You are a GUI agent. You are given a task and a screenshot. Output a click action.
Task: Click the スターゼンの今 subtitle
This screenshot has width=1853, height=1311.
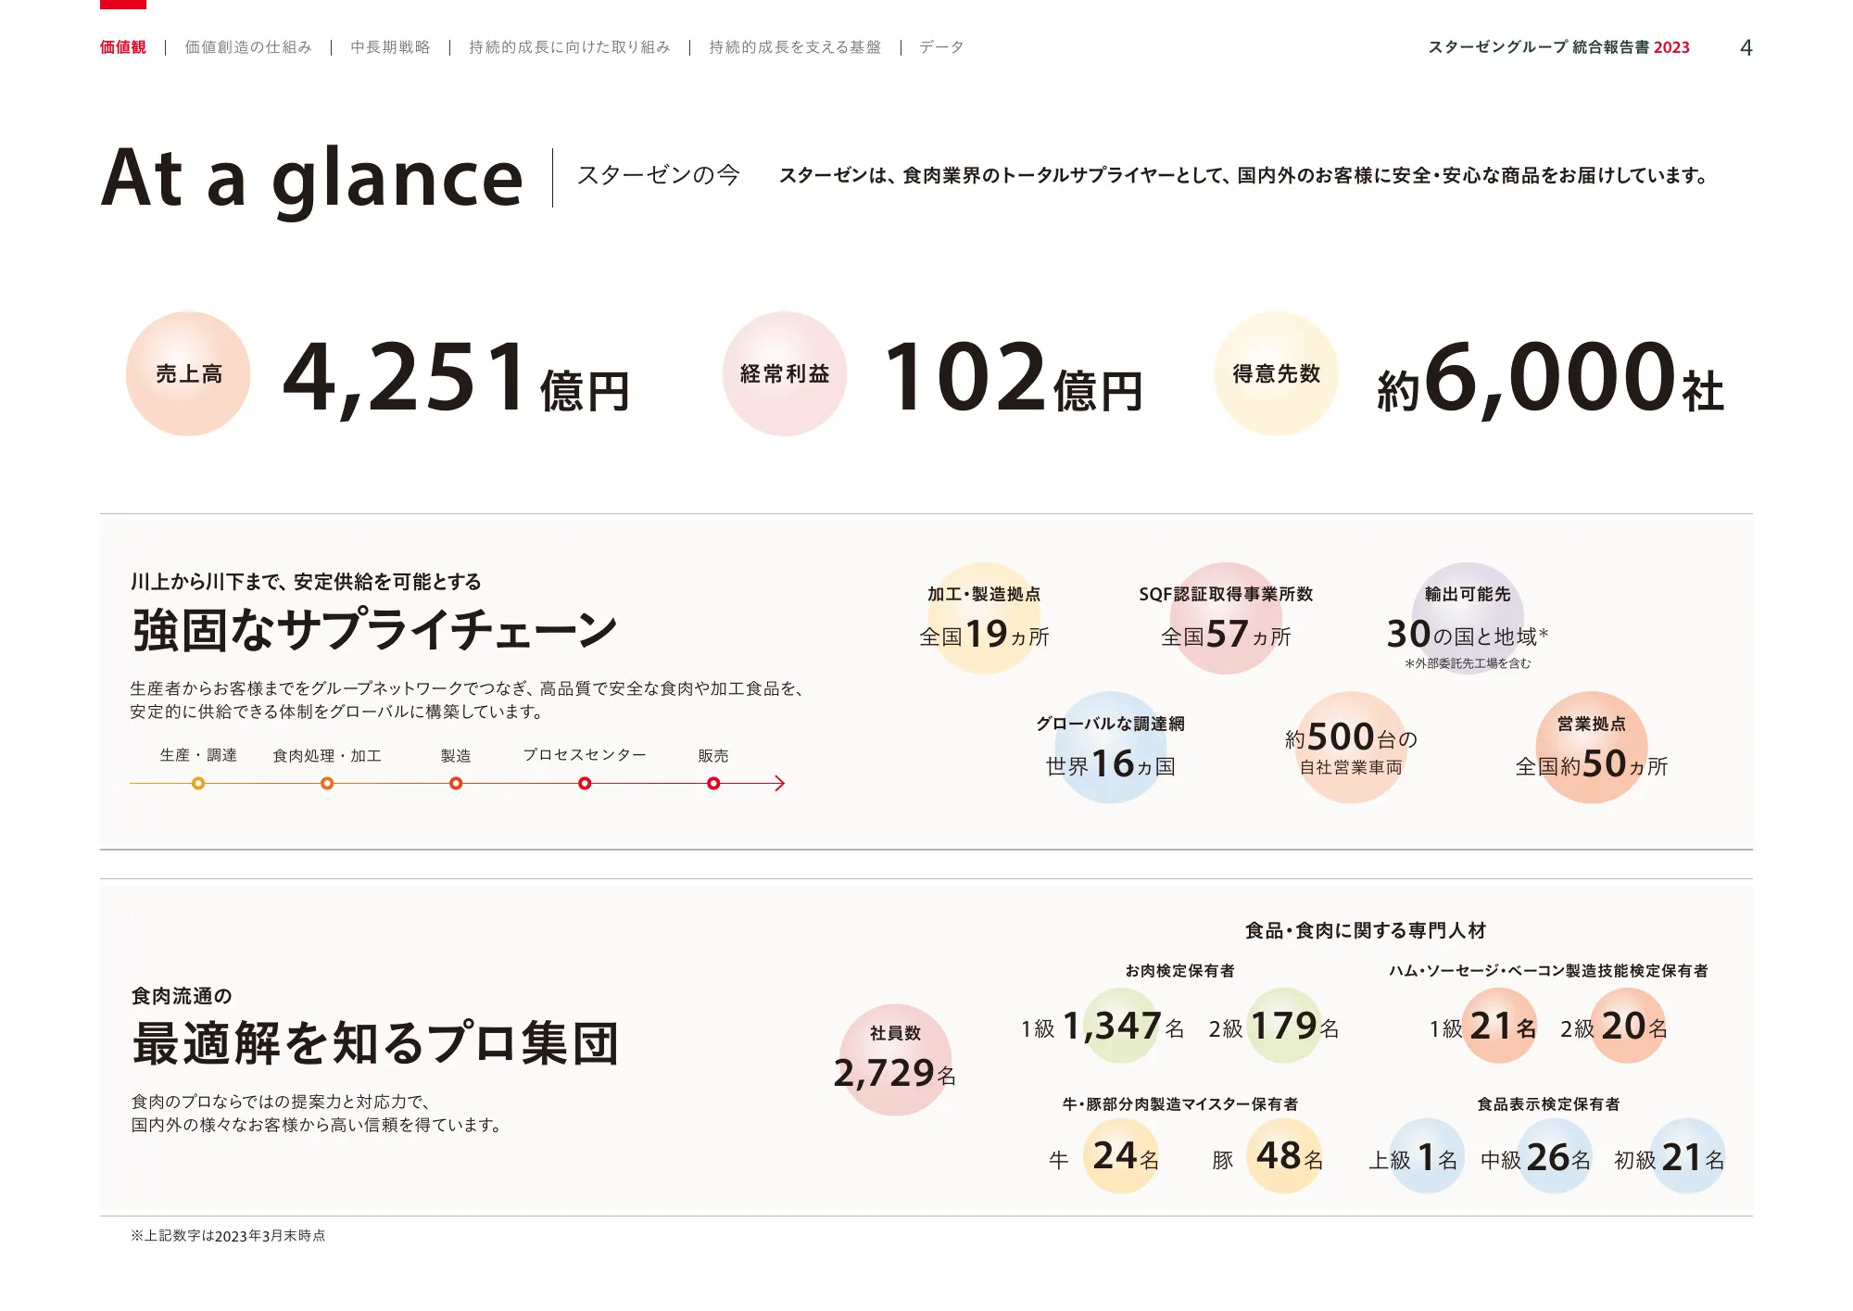(658, 175)
